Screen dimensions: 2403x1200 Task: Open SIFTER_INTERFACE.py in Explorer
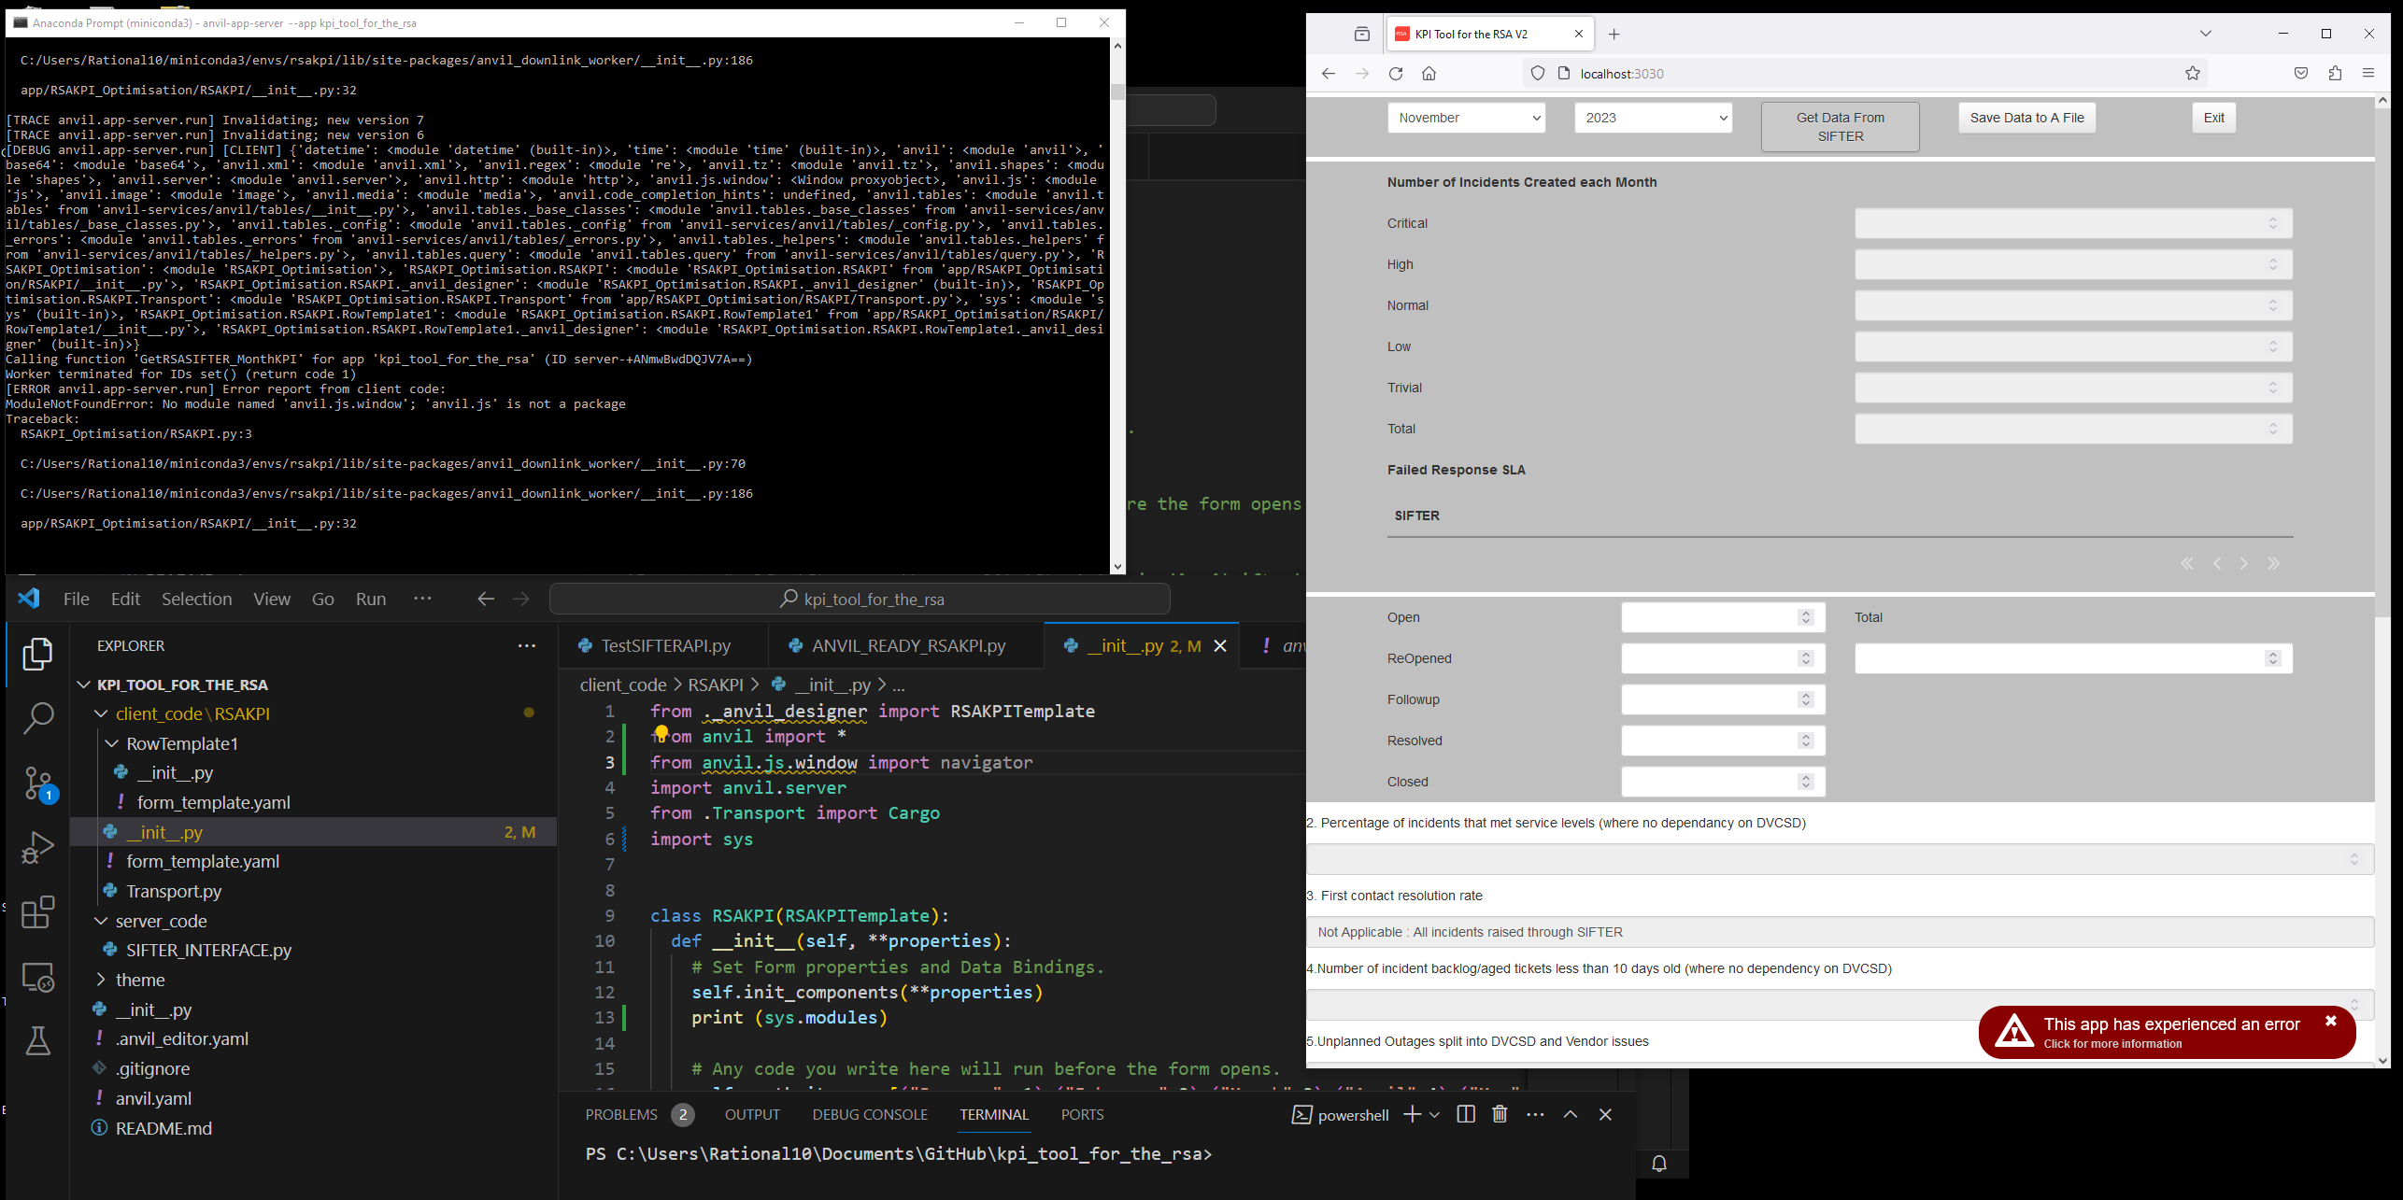point(208,950)
